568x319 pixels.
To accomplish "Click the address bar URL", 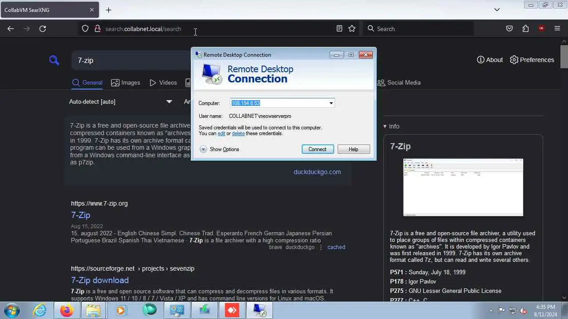I will point(143,29).
